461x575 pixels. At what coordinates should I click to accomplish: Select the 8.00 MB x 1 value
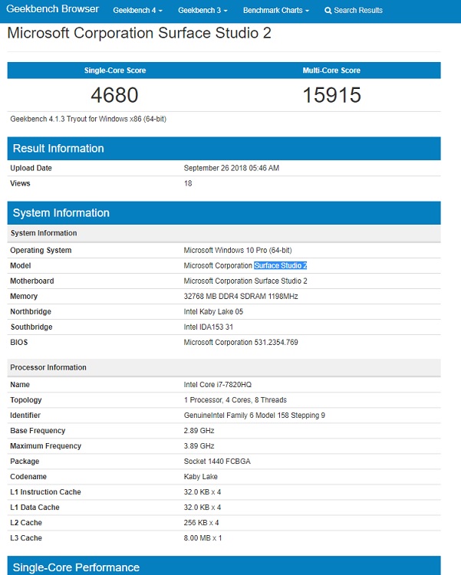(x=203, y=538)
